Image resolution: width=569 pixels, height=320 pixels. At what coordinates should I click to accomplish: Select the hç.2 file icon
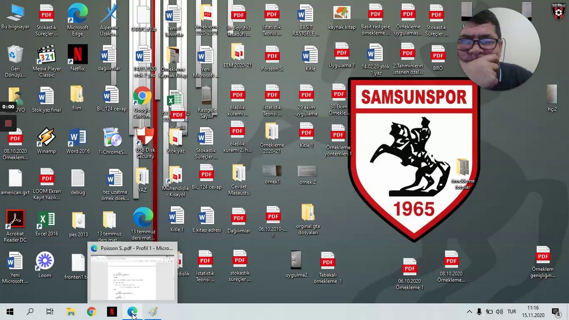(x=552, y=98)
